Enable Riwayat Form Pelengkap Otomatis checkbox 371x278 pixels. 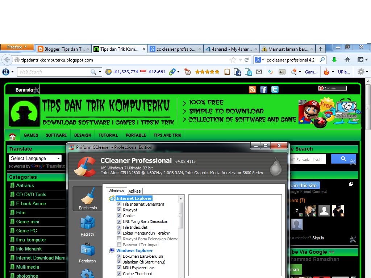[119, 239]
